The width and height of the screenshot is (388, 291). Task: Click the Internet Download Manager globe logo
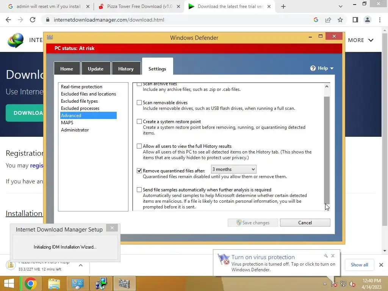(x=16, y=40)
